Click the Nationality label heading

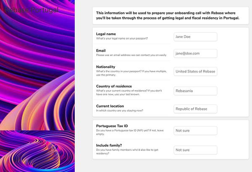[105, 67]
